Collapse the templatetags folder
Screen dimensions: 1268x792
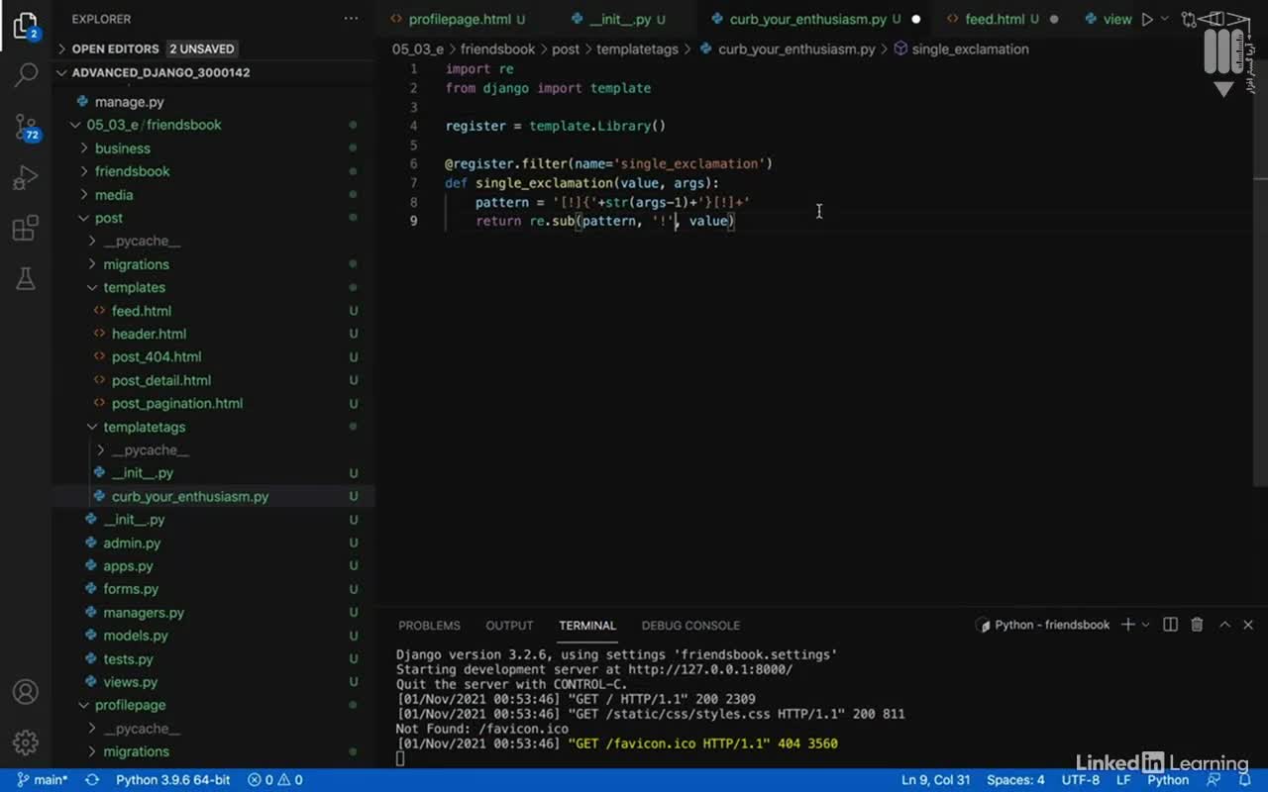click(144, 427)
